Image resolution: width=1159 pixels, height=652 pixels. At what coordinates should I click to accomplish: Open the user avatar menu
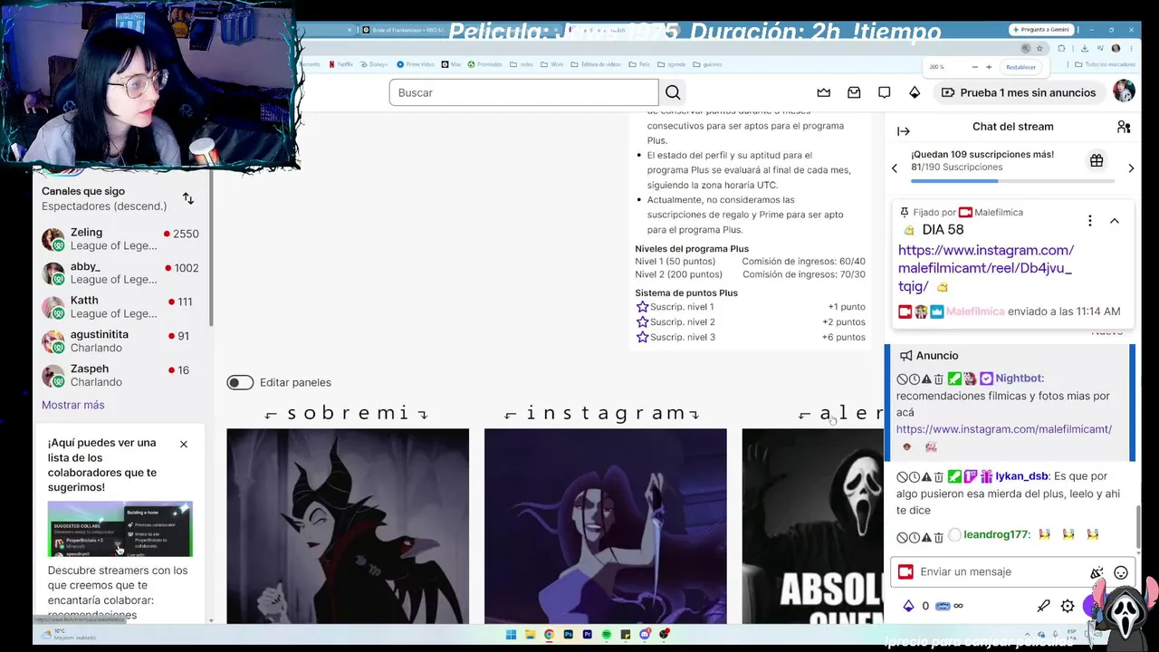tap(1124, 91)
